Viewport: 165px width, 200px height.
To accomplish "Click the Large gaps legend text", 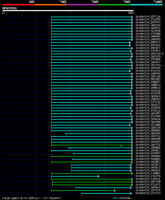I will 32,198.
